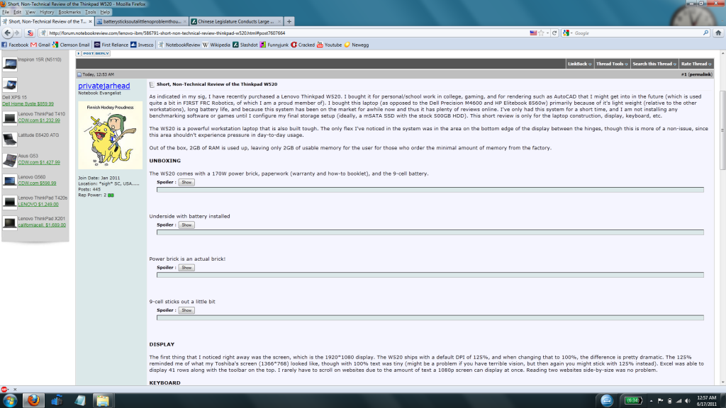Go back with the browser back arrow
This screenshot has width=726, height=408.
point(7,33)
